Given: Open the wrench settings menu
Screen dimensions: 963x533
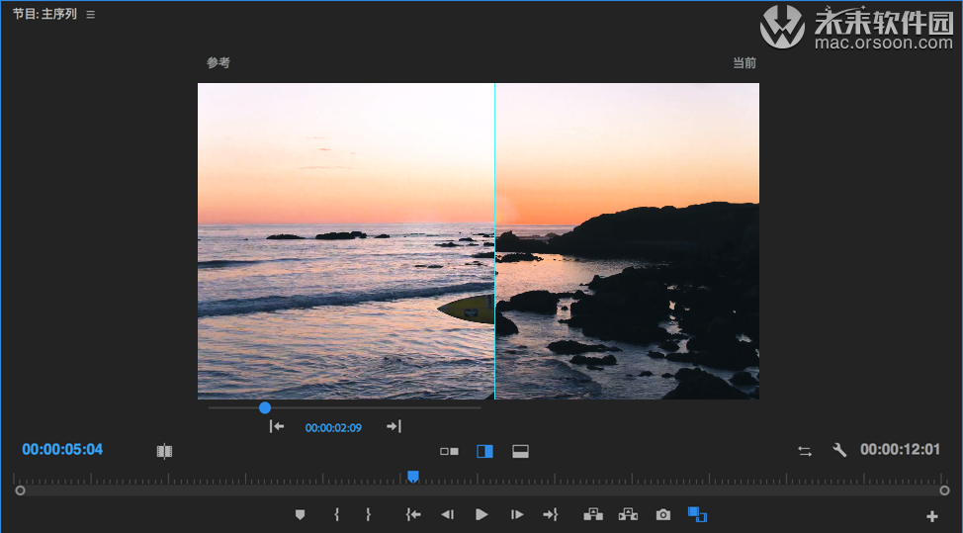Looking at the screenshot, I should click(839, 451).
